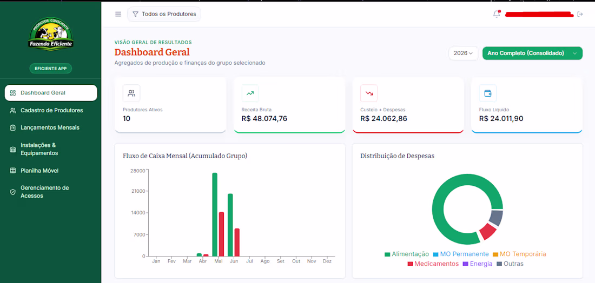The image size is (595, 283).
Task: Go to Dashboard Geral menu item
Action: [51, 93]
